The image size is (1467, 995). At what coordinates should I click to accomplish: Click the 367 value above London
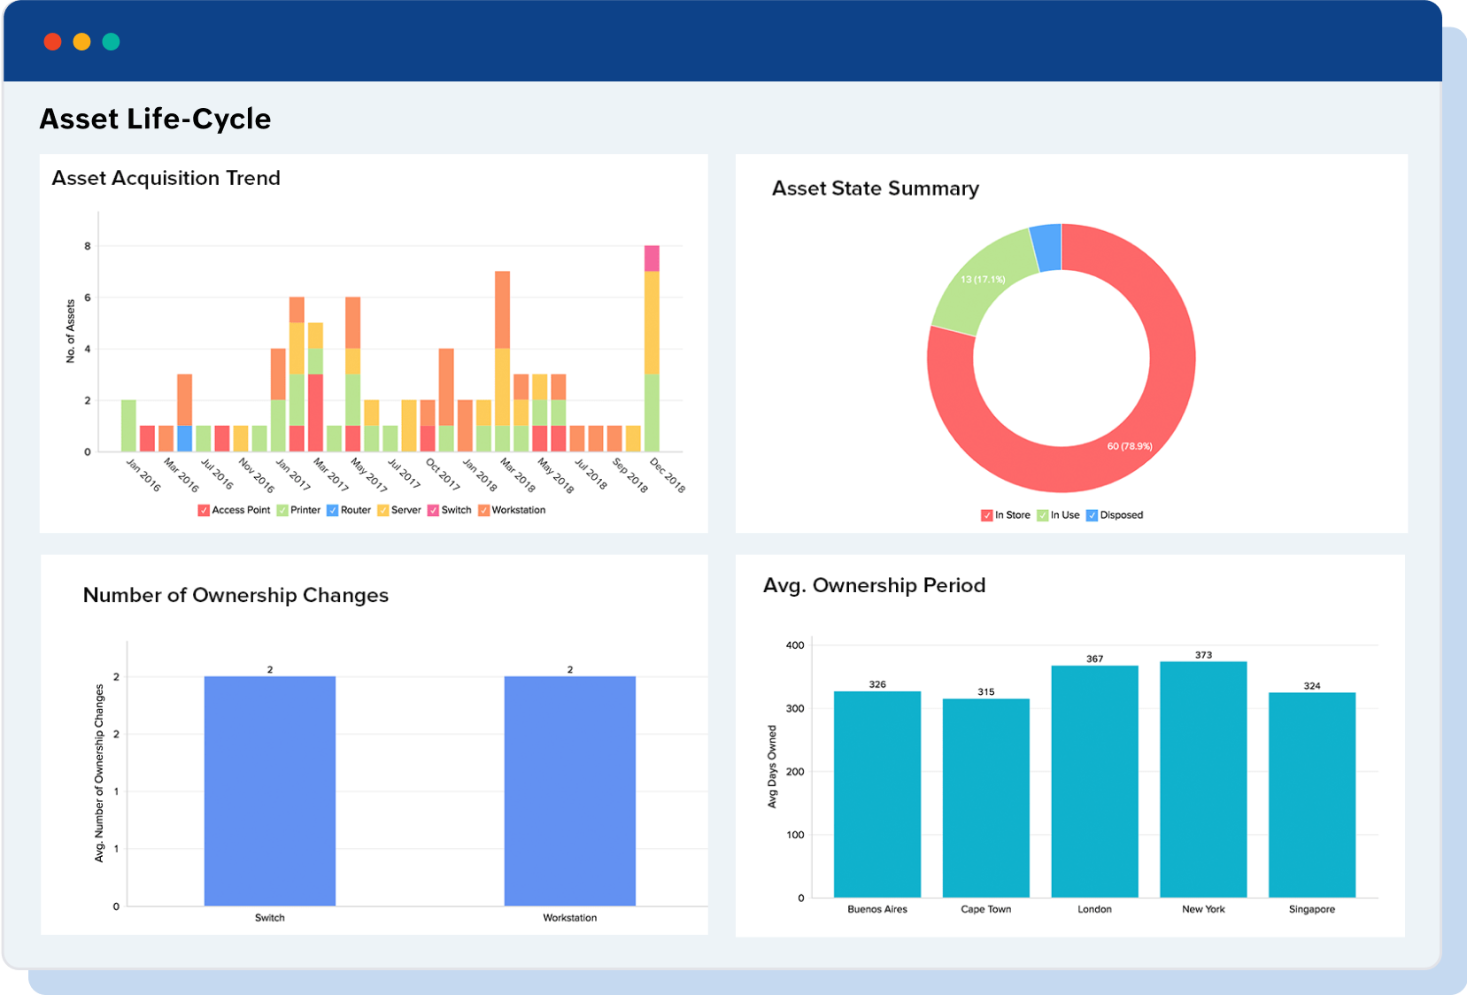point(1095,659)
